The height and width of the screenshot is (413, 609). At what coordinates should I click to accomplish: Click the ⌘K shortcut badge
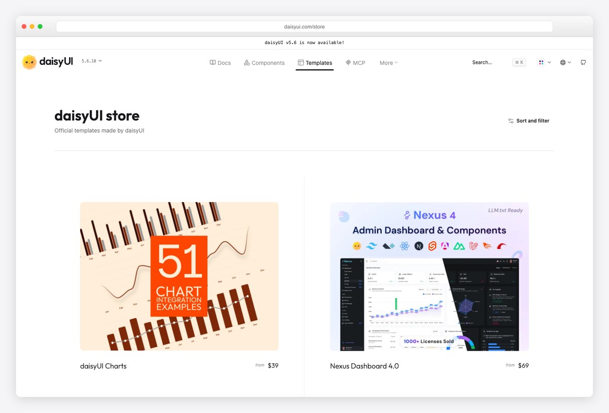519,62
